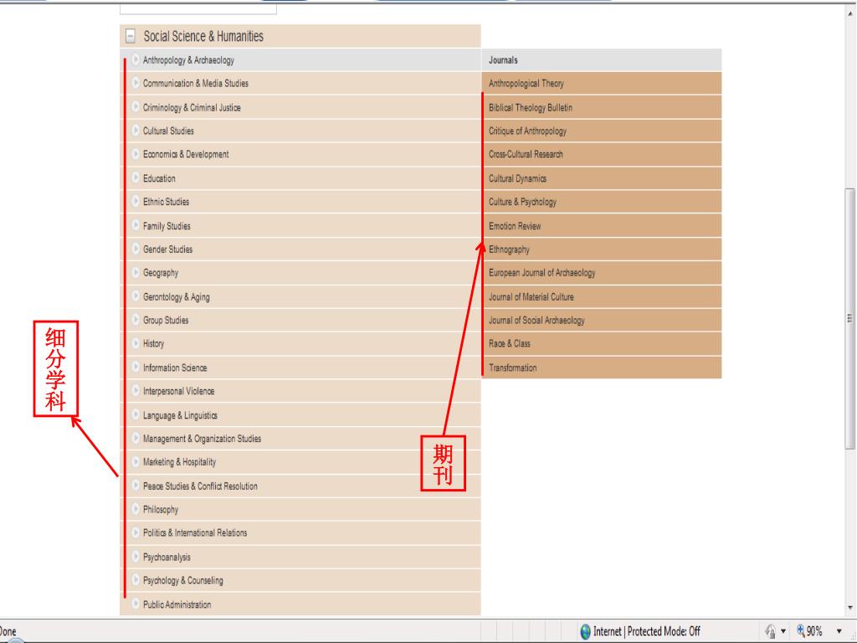Screen dimensions: 857x643
Task: Open the Geography subject
Action: [x=161, y=273]
